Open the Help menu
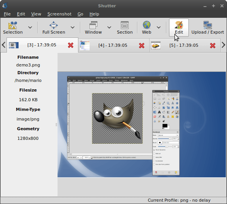This screenshot has width=227, height=204. (x=94, y=14)
